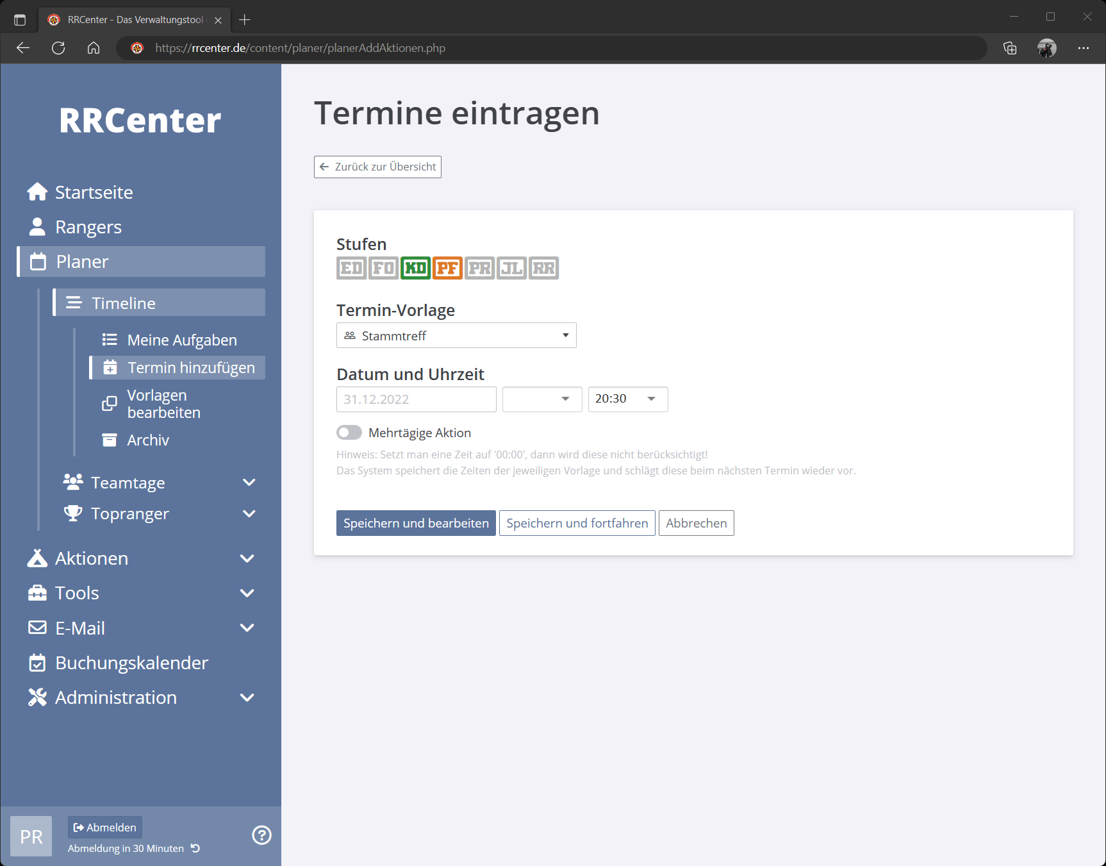
Task: Toggle the orange PF Stufen badge
Action: coord(447,268)
